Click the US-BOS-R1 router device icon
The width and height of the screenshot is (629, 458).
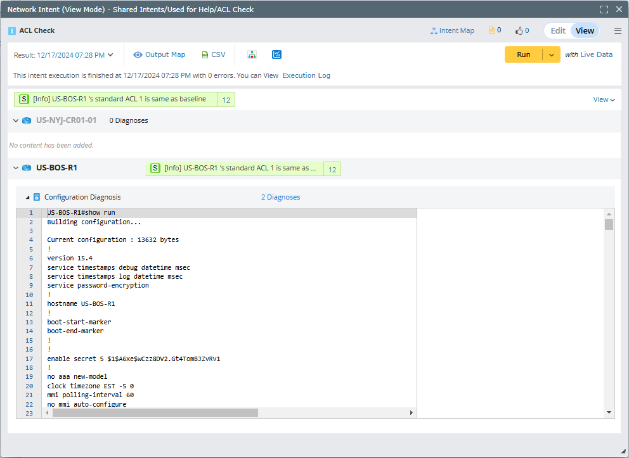pyautogui.click(x=27, y=168)
